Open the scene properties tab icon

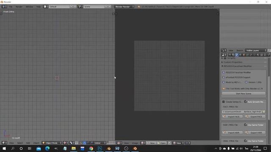tap(237, 55)
